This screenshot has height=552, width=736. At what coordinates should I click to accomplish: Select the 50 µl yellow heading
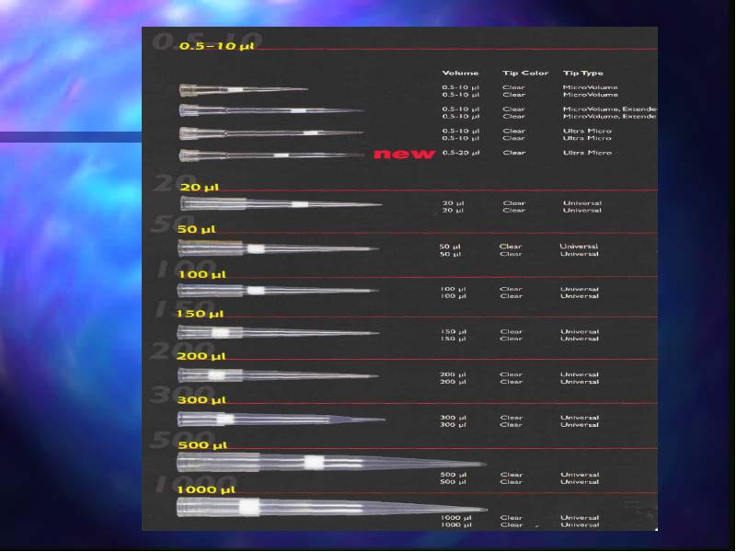[196, 229]
